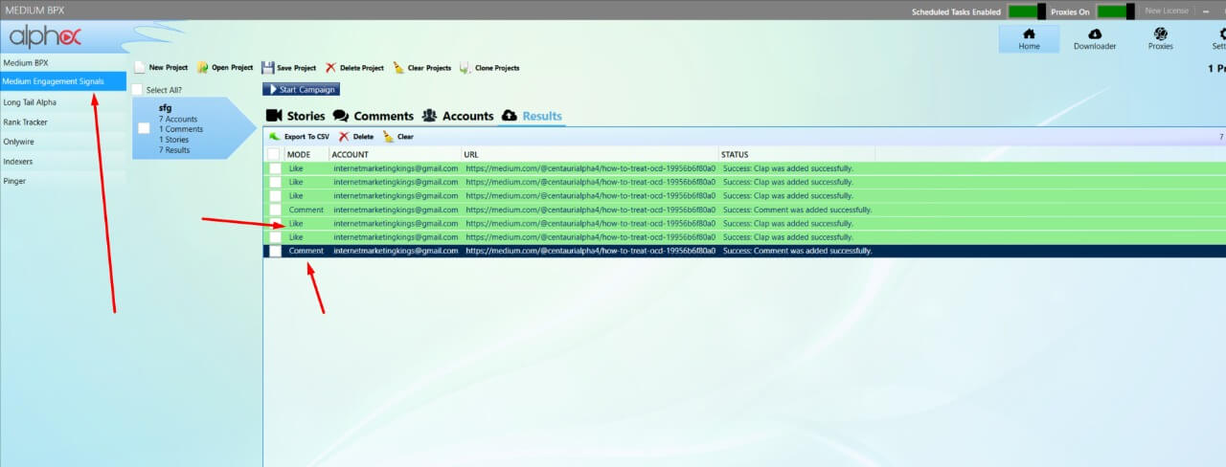Click the red X Delete icon in the results toolbar
Image resolution: width=1226 pixels, height=467 pixels.
click(x=344, y=137)
